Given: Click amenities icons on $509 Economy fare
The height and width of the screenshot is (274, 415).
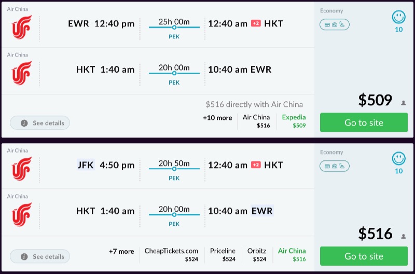Looking at the screenshot, I should (334, 24).
